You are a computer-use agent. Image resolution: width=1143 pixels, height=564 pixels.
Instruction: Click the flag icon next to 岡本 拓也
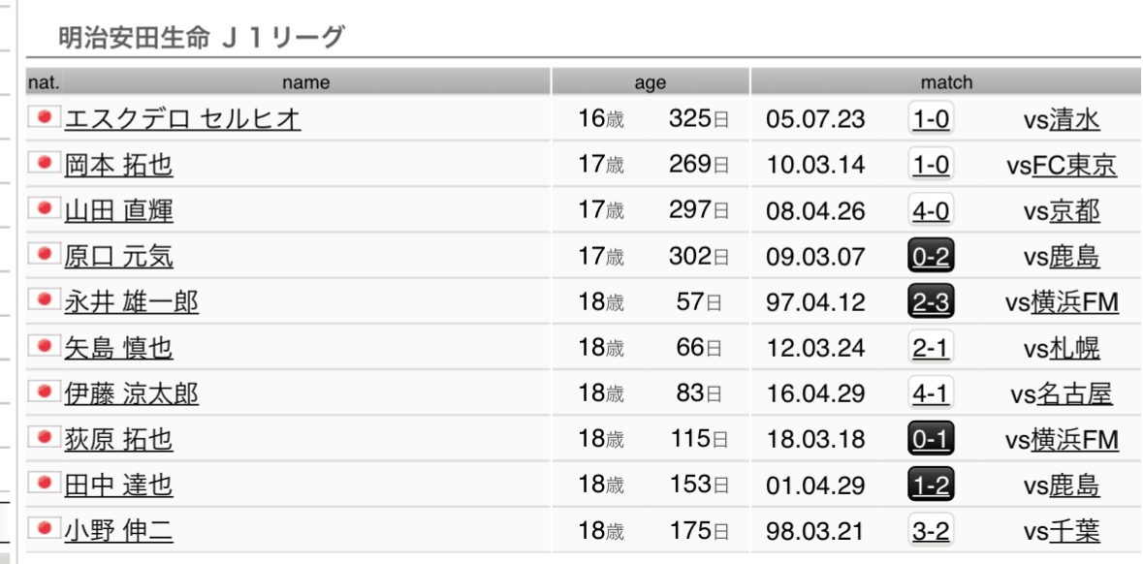click(x=44, y=164)
